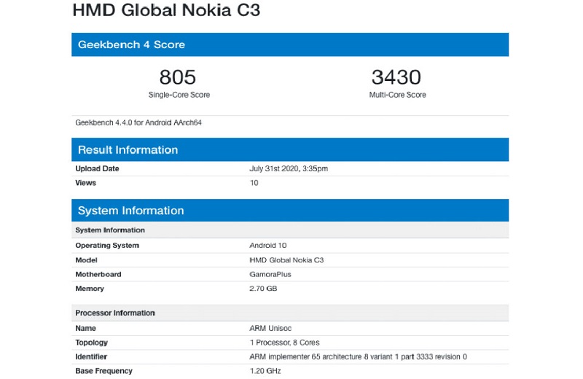
Task: Click the single-core score value 805
Action: pyautogui.click(x=178, y=77)
